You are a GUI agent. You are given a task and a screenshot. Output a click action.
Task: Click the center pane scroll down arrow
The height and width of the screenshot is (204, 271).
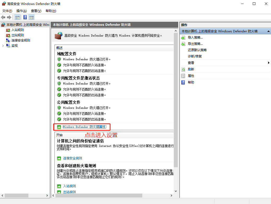[x=176, y=191]
